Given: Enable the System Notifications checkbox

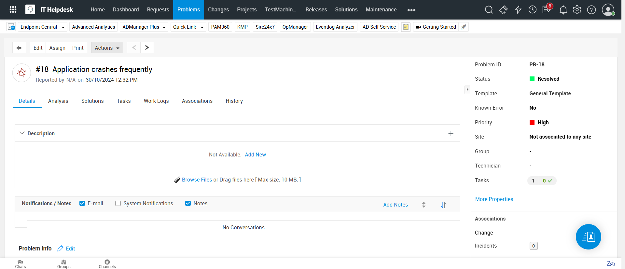Looking at the screenshot, I should [118, 203].
